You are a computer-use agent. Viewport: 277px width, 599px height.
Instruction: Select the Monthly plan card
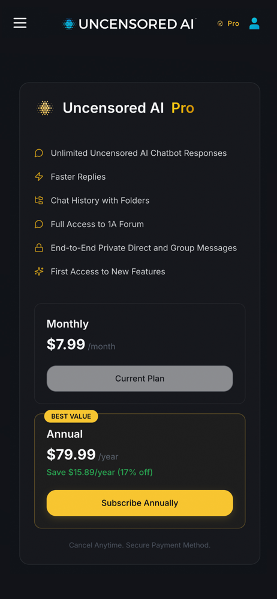tap(140, 354)
